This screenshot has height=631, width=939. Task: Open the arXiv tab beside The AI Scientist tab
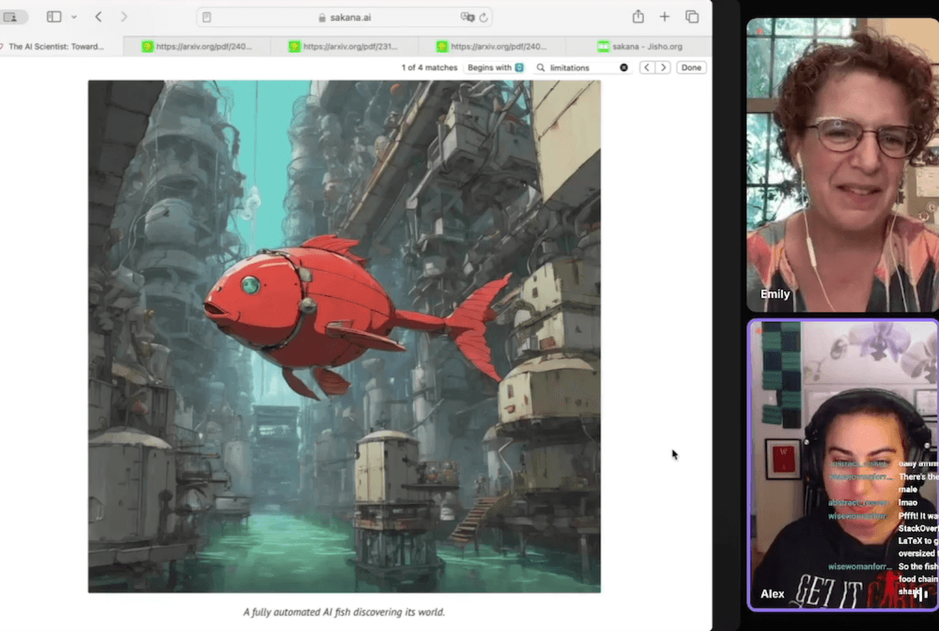tap(197, 46)
